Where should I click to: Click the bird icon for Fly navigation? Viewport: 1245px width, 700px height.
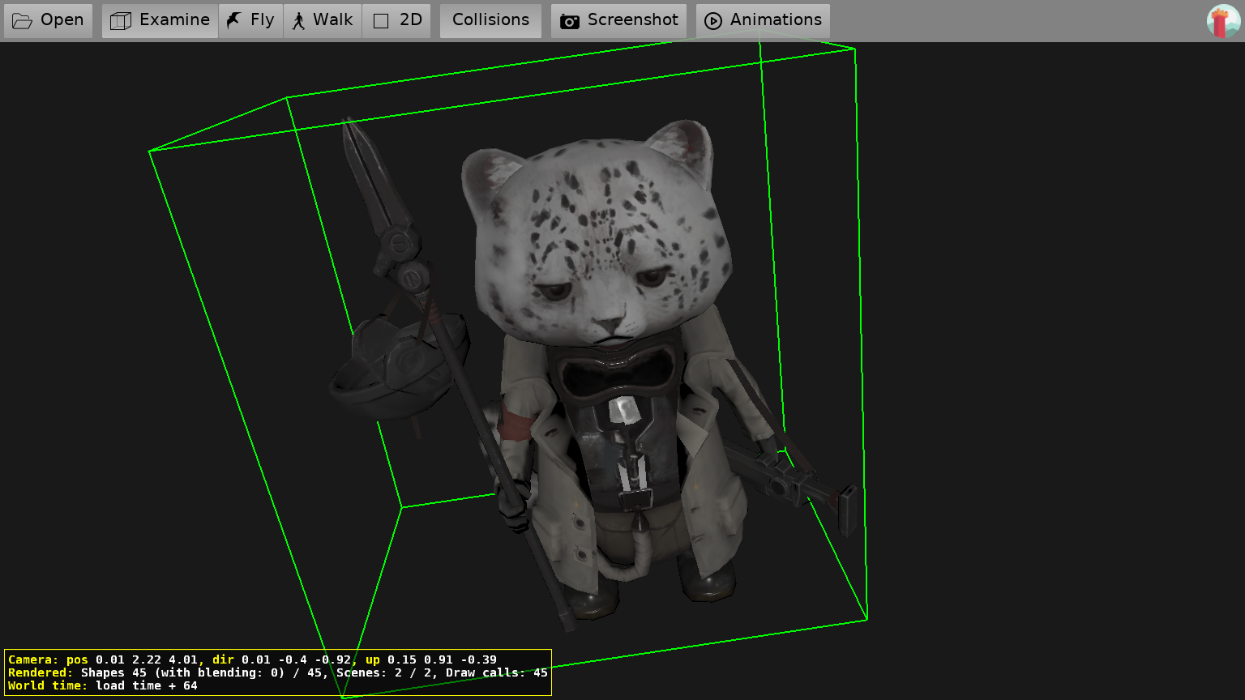point(234,20)
